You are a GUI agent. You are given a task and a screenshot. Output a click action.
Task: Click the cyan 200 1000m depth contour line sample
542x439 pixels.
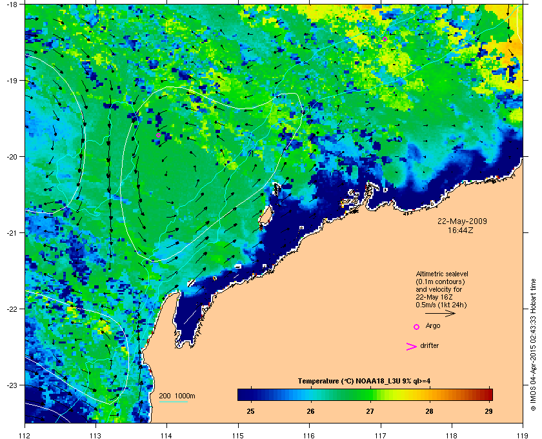173,402
